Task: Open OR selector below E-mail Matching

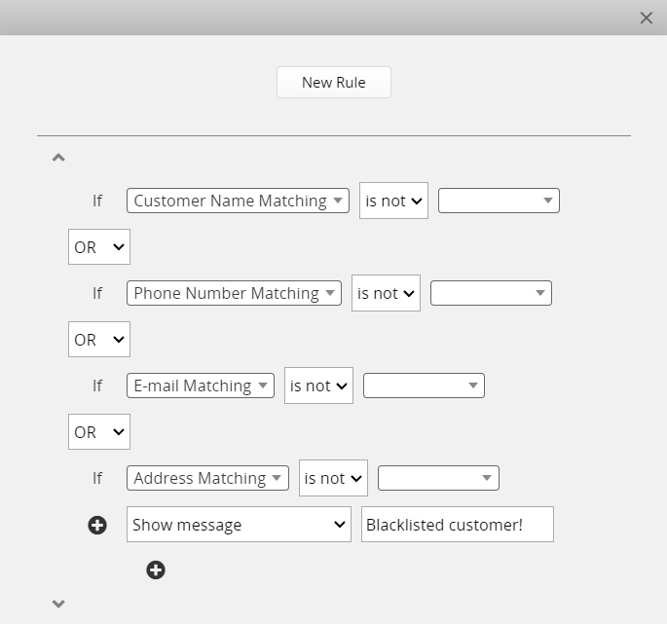Action: 99,432
